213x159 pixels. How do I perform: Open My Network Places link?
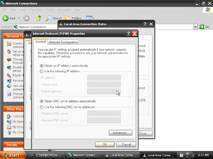tap(15, 122)
